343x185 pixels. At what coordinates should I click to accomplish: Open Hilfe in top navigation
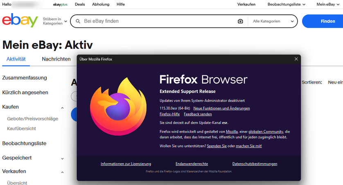121,5
